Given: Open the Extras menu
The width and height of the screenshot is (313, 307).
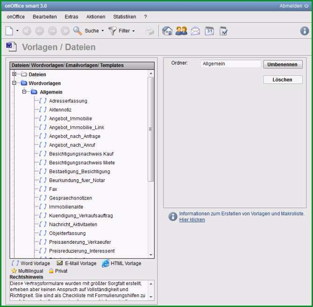Looking at the screenshot, I should (71, 17).
